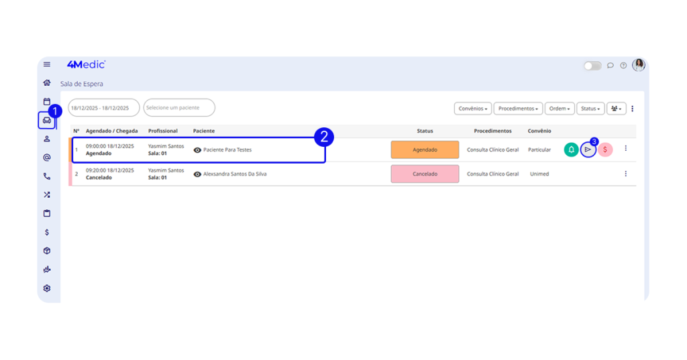The image size is (687, 360).
Task: Click the pink dollar payment icon
Action: (605, 149)
